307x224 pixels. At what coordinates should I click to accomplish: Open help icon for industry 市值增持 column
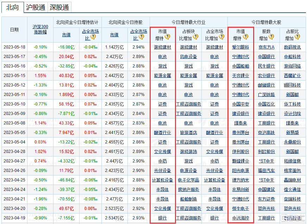coord(168,37)
